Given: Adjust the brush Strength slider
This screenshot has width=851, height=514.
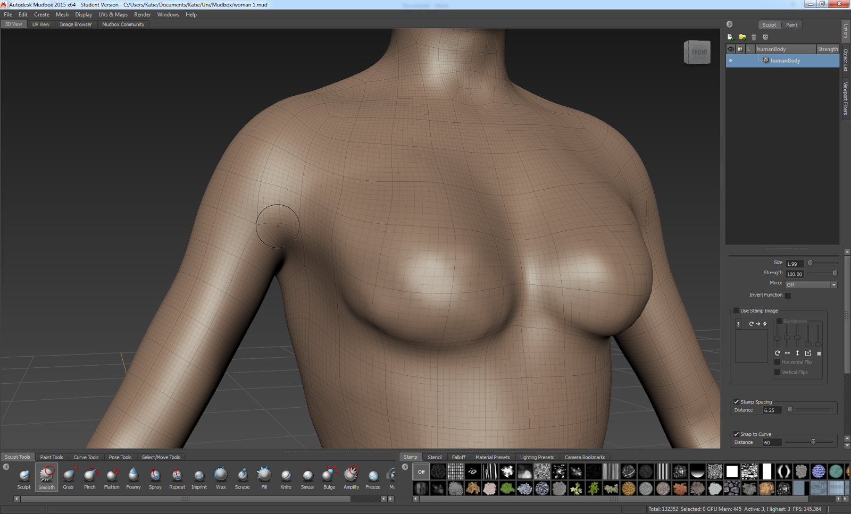Looking at the screenshot, I should tap(822, 273).
